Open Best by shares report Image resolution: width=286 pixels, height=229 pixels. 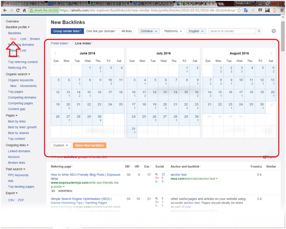click(x=18, y=133)
